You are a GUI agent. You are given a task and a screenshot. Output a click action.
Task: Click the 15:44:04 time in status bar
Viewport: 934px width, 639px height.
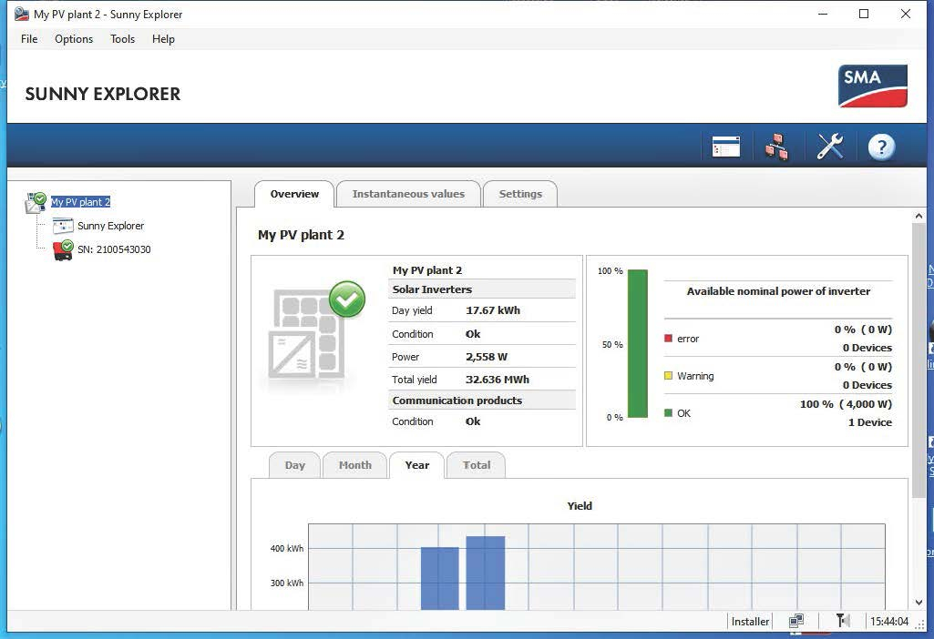coord(888,622)
